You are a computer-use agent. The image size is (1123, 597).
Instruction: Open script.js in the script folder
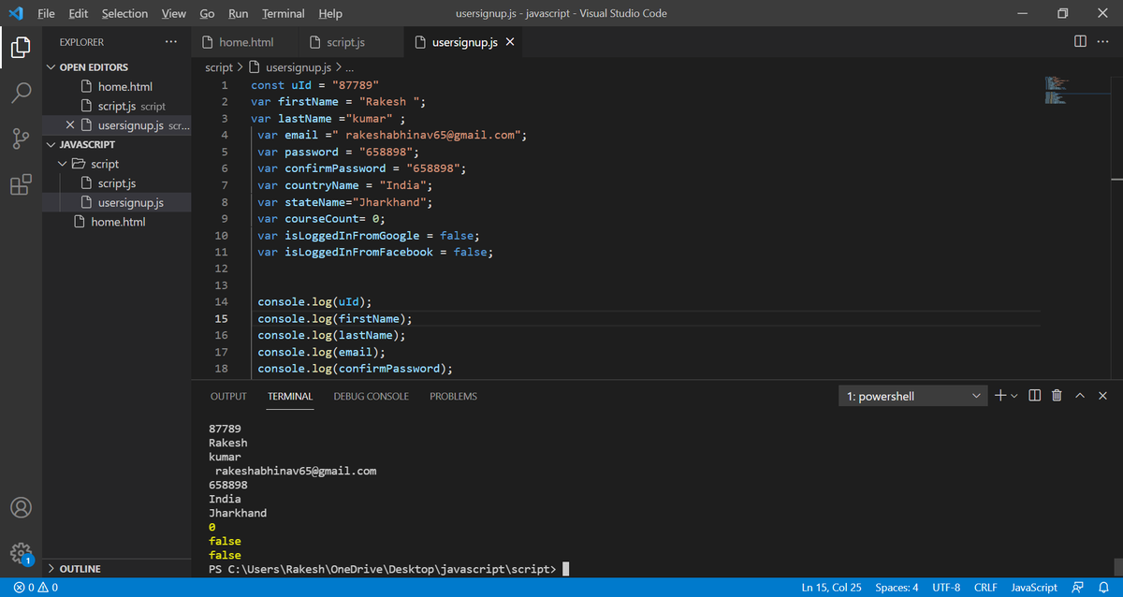pos(117,183)
